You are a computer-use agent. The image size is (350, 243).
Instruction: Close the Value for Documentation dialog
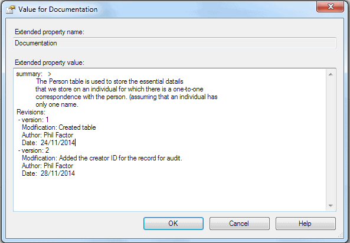click(x=330, y=6)
